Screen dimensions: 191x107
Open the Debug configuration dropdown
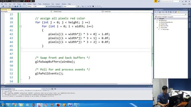[x=30, y=7]
